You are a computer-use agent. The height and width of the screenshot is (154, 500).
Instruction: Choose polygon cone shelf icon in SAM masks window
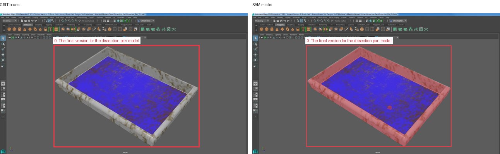coord(277,29)
